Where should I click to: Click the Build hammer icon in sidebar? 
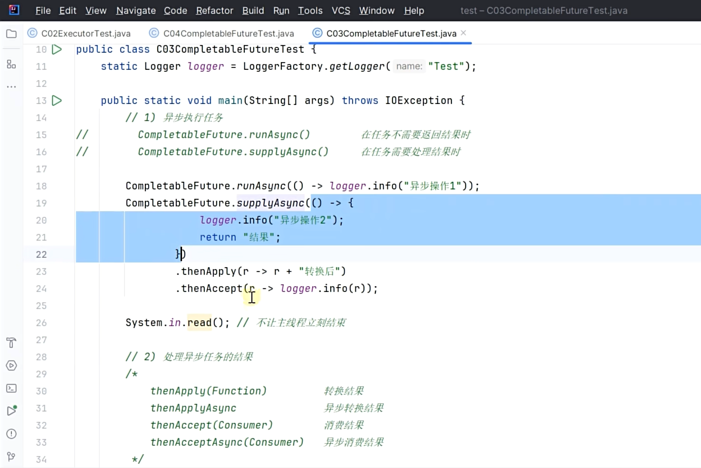tap(11, 343)
